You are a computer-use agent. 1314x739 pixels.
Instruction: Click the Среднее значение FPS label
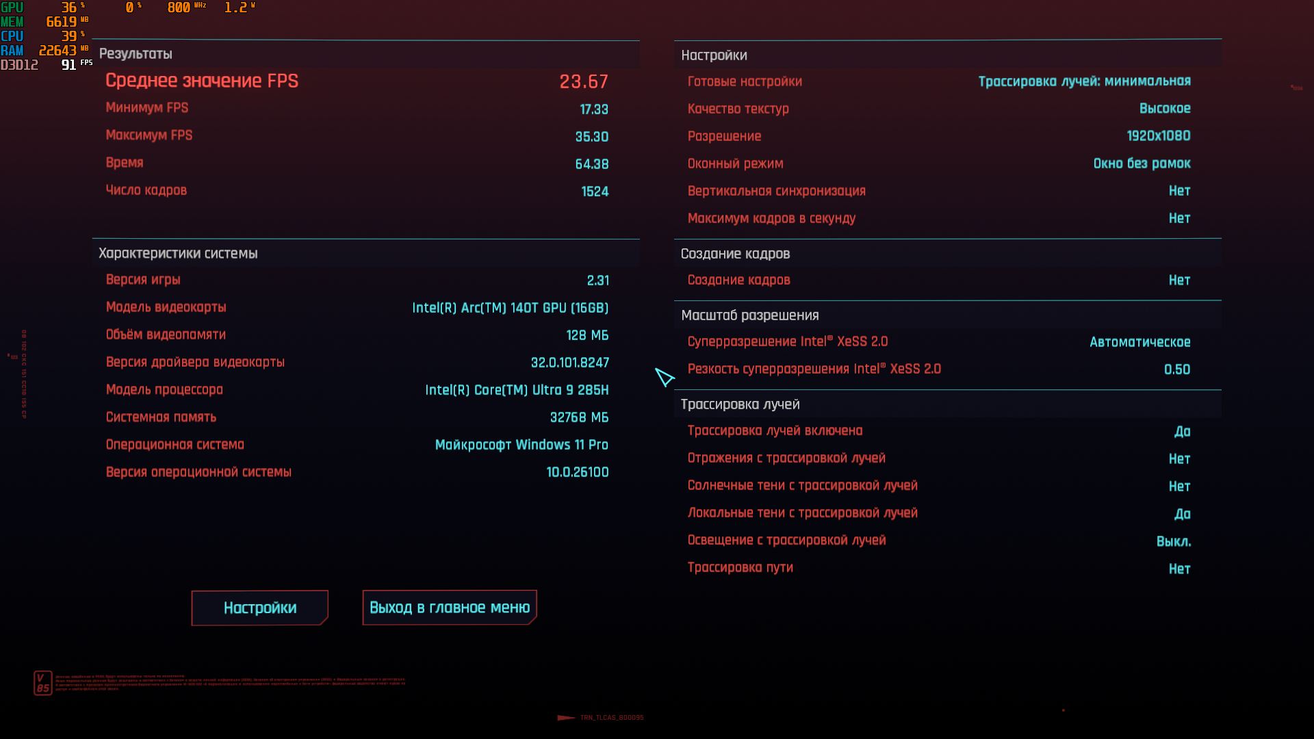[x=202, y=81]
